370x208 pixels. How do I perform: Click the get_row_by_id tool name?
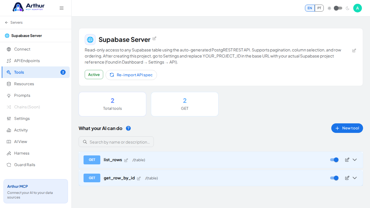click(x=119, y=178)
